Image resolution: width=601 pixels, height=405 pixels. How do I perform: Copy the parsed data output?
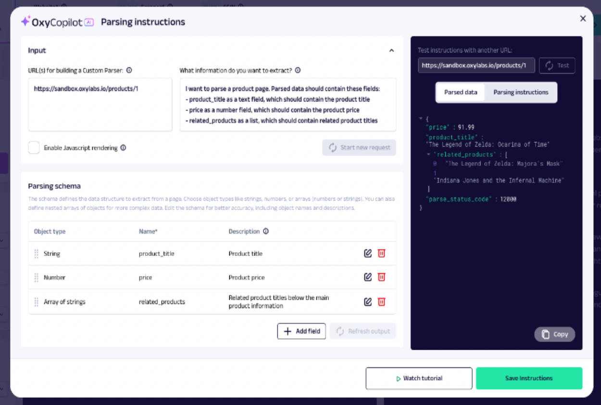click(554, 334)
